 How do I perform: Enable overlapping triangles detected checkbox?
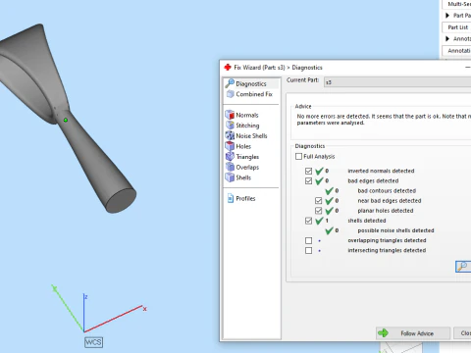308,240
